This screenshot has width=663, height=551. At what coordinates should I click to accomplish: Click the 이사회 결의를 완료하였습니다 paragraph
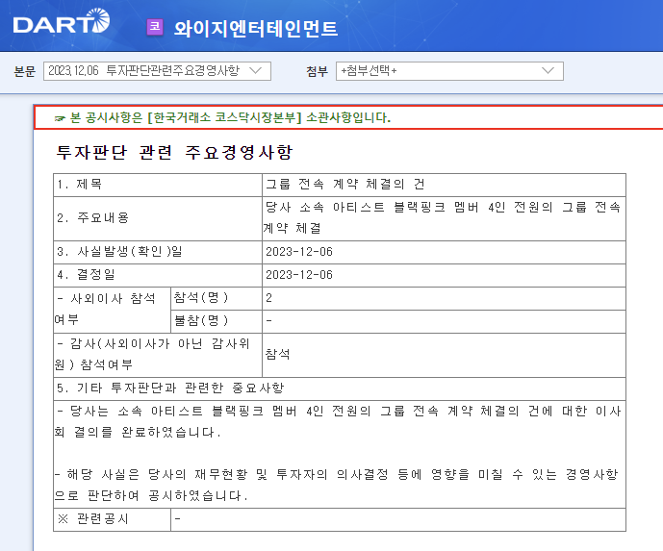pos(339,421)
